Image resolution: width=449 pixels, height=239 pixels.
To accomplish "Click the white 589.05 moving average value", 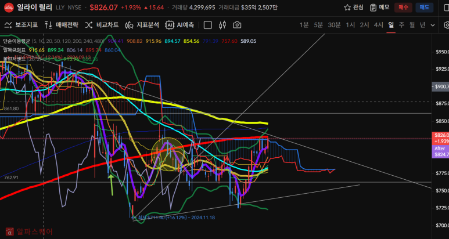I will click(248, 41).
